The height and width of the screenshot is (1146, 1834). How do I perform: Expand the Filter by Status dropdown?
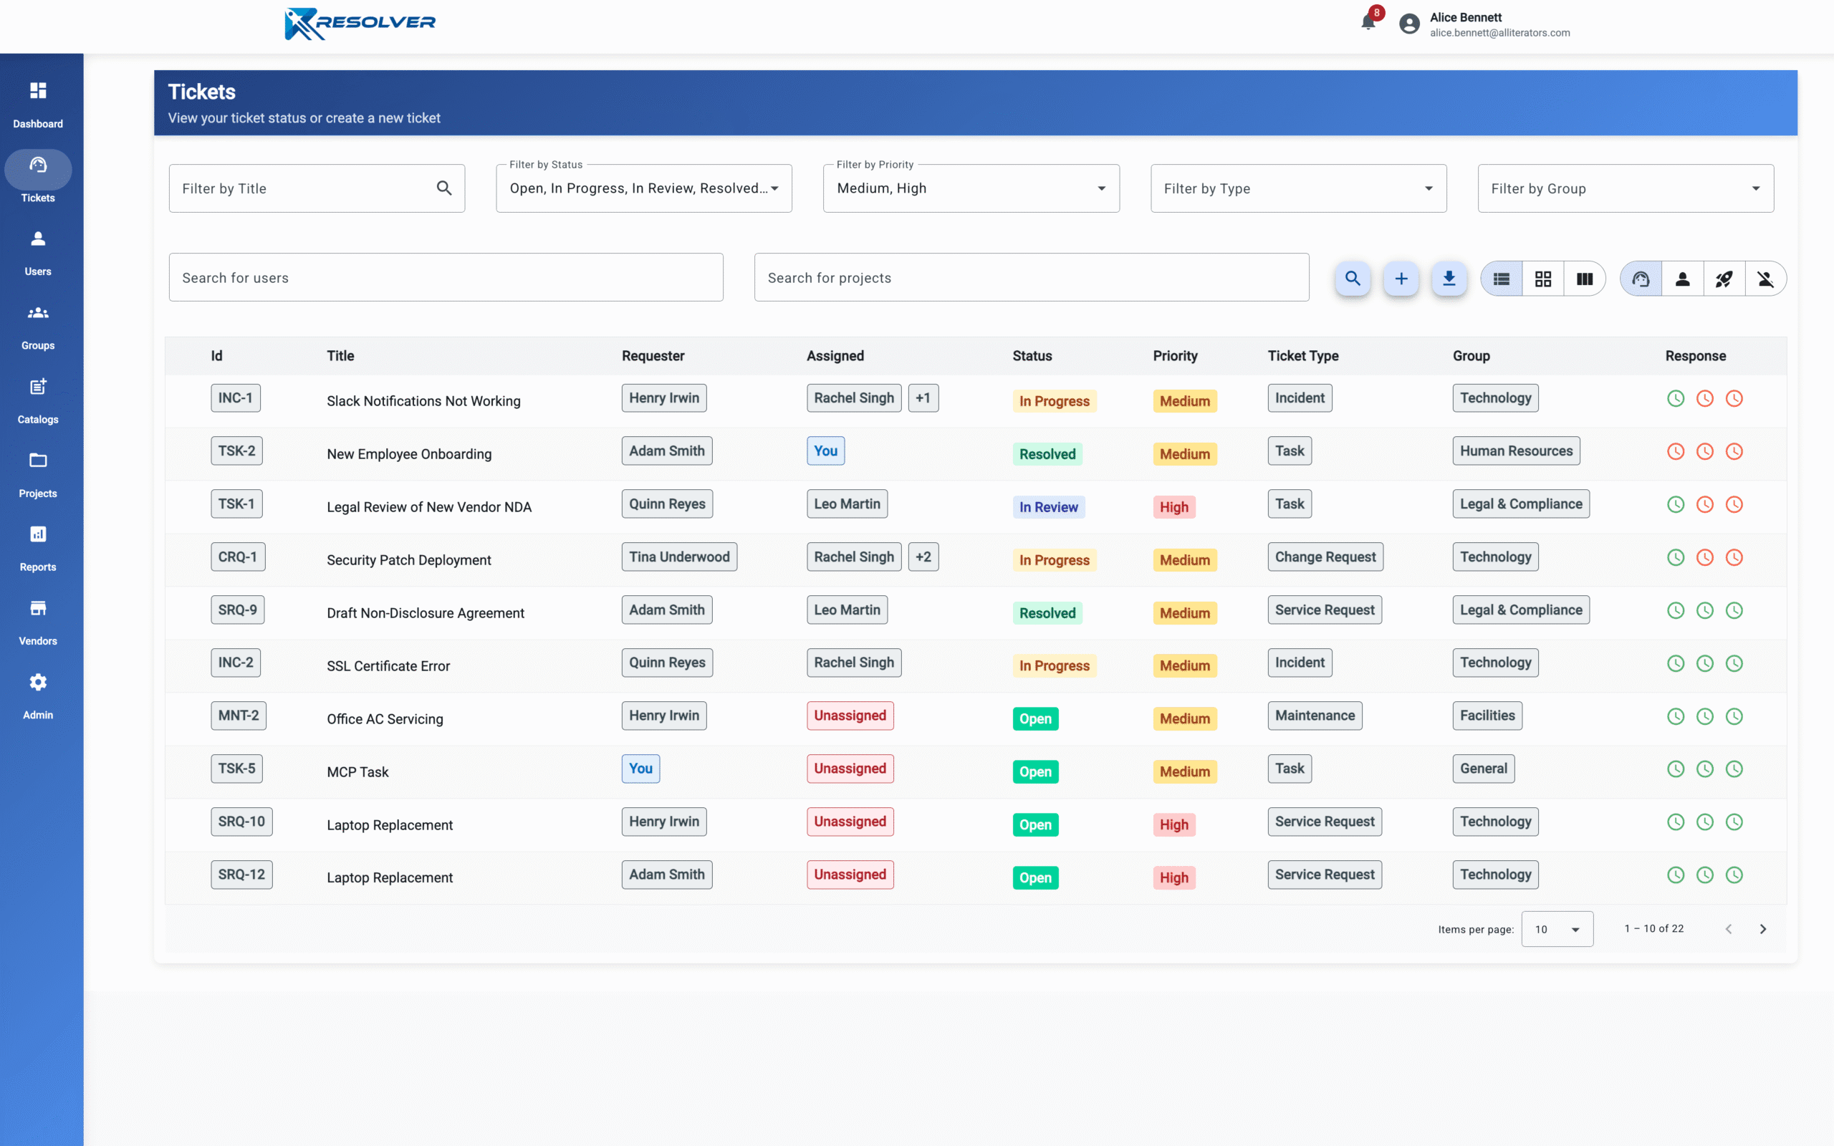point(643,188)
